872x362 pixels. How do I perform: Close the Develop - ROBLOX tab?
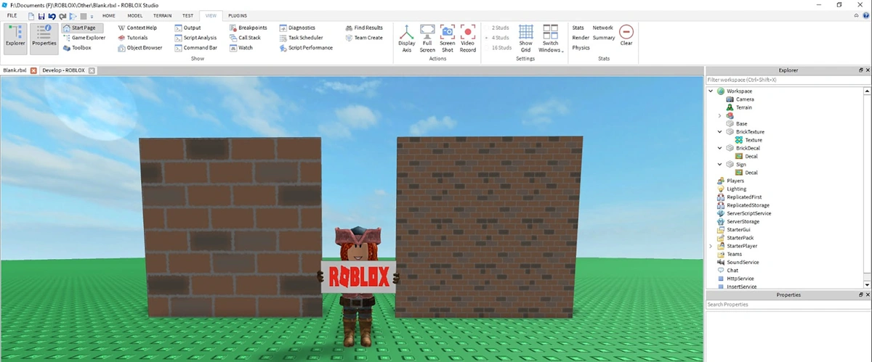(x=92, y=70)
